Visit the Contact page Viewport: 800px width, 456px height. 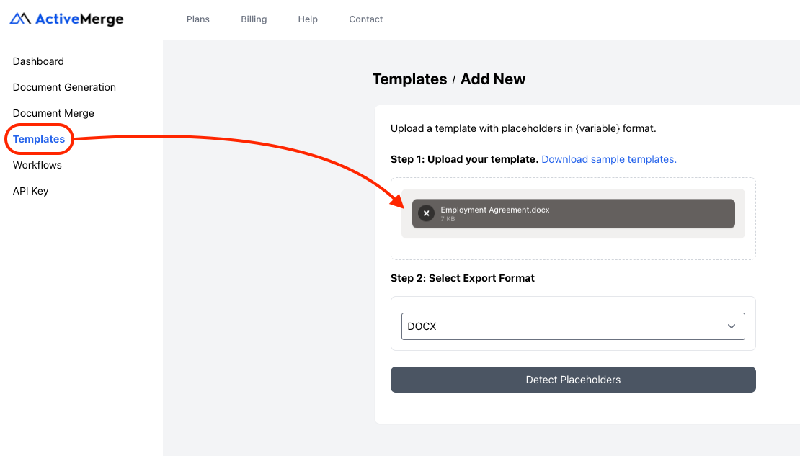tap(365, 19)
